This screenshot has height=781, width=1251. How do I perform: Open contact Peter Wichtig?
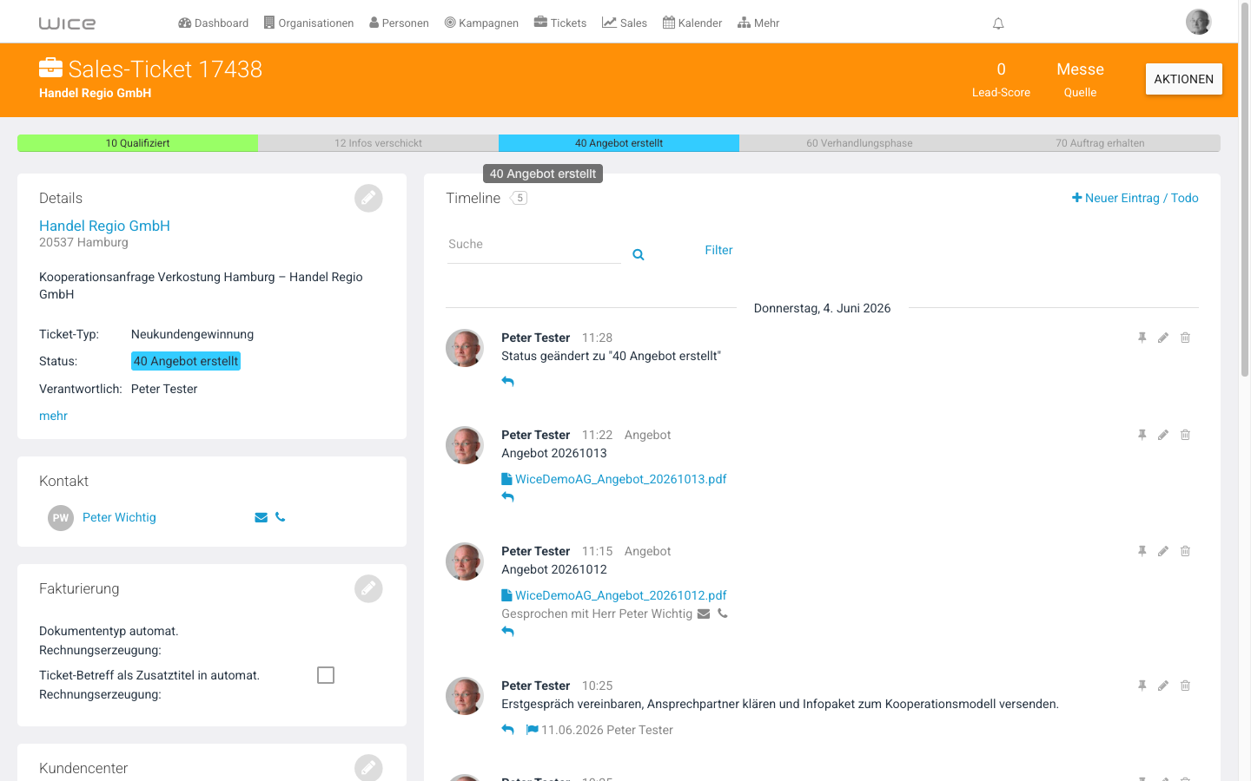click(x=119, y=517)
